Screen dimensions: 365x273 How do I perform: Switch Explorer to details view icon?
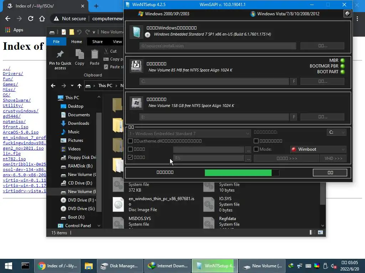click(x=313, y=232)
